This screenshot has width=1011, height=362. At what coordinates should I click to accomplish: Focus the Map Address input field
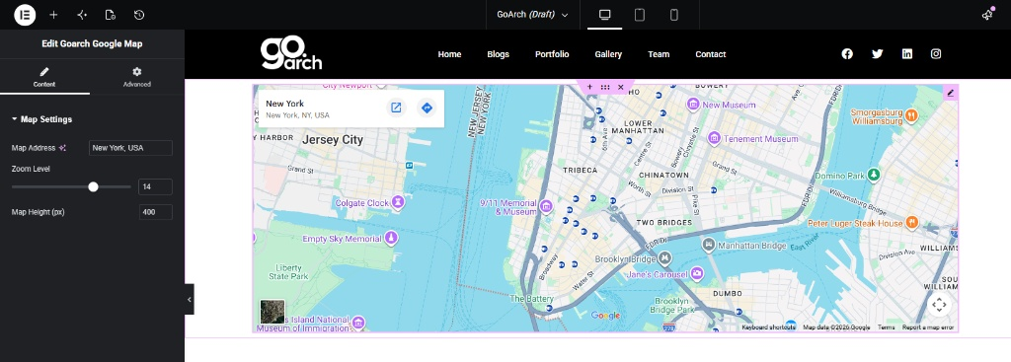click(130, 148)
